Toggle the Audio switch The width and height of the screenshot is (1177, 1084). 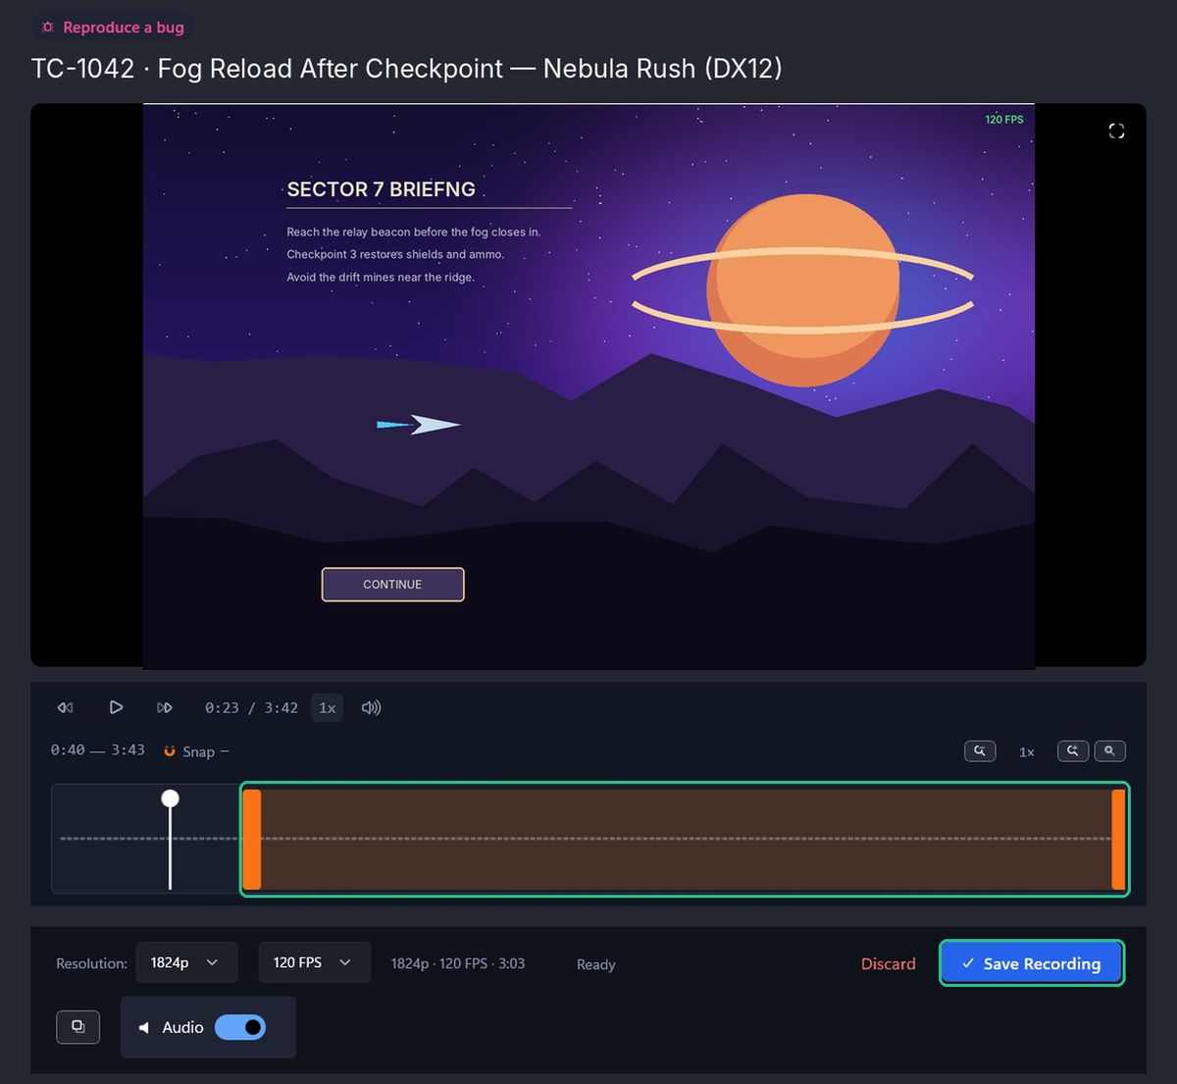point(240,1027)
